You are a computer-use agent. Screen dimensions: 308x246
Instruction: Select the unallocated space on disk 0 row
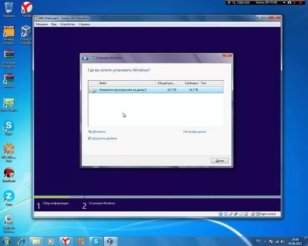pos(156,90)
